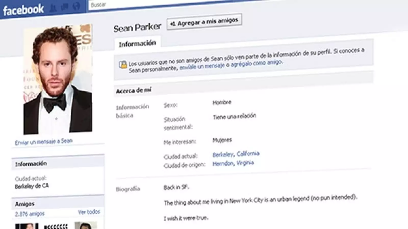Click the lock privacy icon in info banner
408x229 pixels.
click(123, 64)
